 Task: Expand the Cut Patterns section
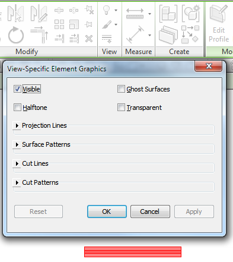coord(17,182)
